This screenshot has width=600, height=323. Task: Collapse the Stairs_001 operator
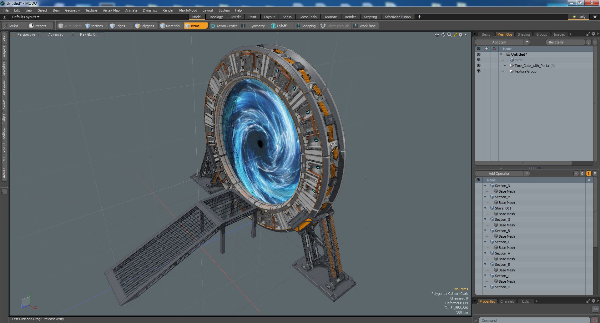[485, 208]
